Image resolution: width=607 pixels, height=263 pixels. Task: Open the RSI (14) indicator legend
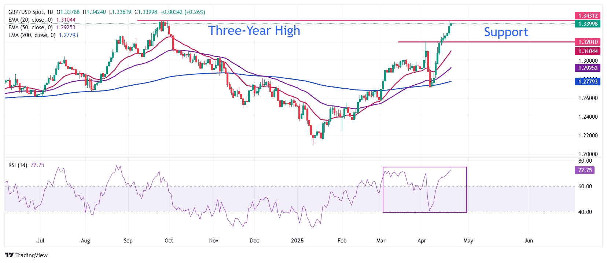pyautogui.click(x=18, y=165)
